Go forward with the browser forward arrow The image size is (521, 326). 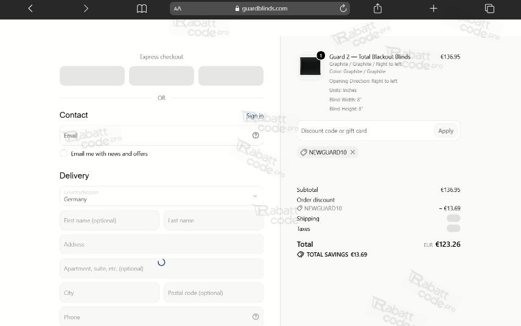tap(86, 9)
